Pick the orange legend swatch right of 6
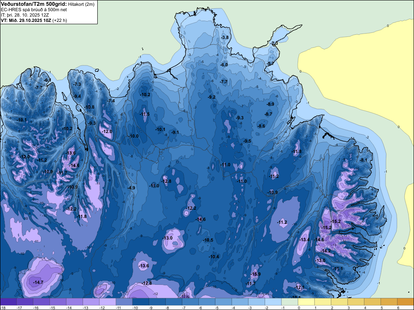Screen dimensions: 414x310 point(406,302)
